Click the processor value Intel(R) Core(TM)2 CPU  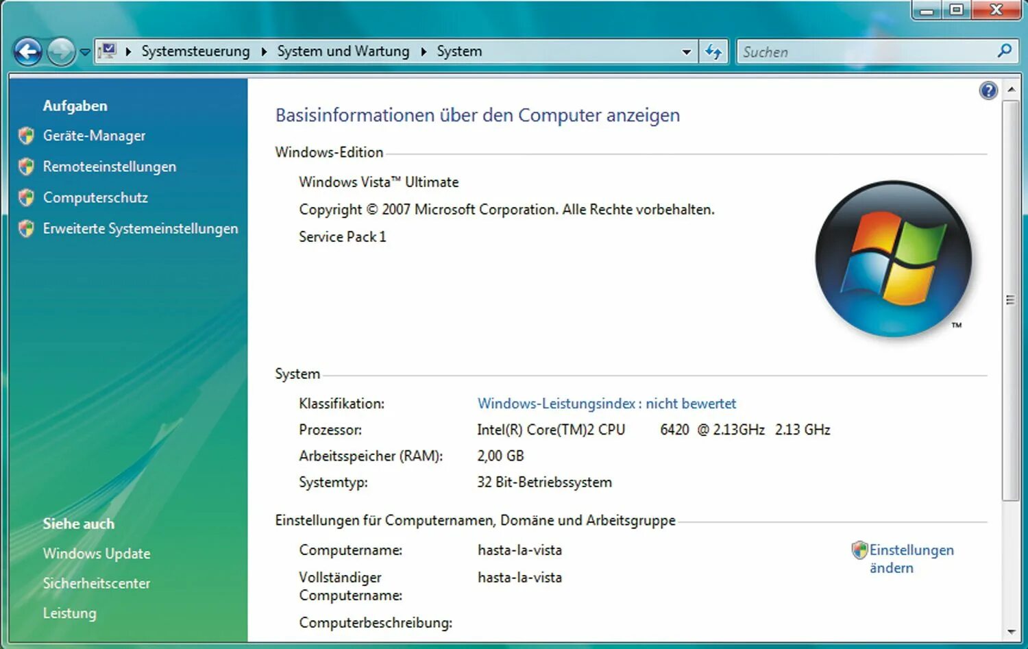(551, 430)
